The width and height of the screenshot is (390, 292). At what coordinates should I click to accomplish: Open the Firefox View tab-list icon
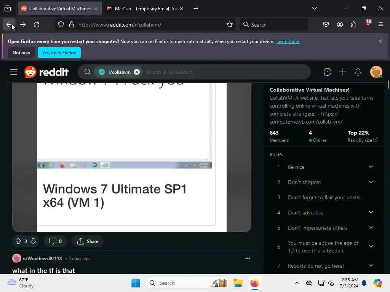tap(8, 9)
